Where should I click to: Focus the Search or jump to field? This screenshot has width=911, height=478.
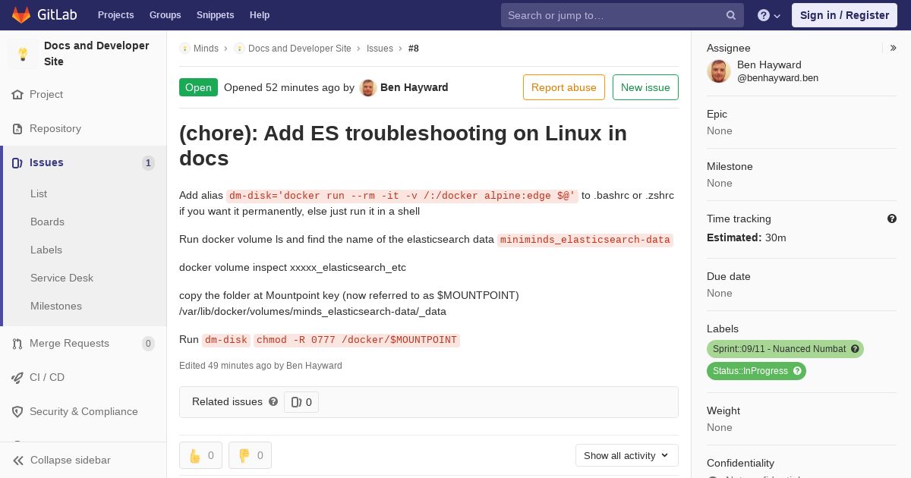coord(623,15)
